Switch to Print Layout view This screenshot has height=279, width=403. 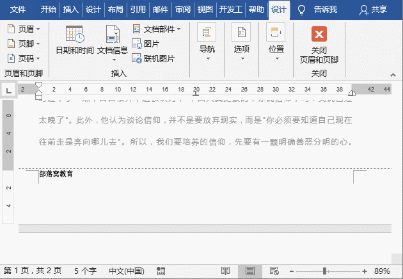click(250, 271)
